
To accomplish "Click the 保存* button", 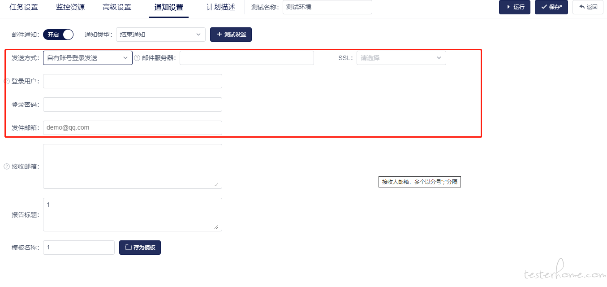I will click(551, 7).
